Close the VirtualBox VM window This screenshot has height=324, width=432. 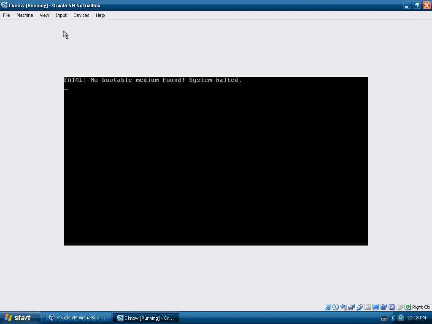point(427,5)
